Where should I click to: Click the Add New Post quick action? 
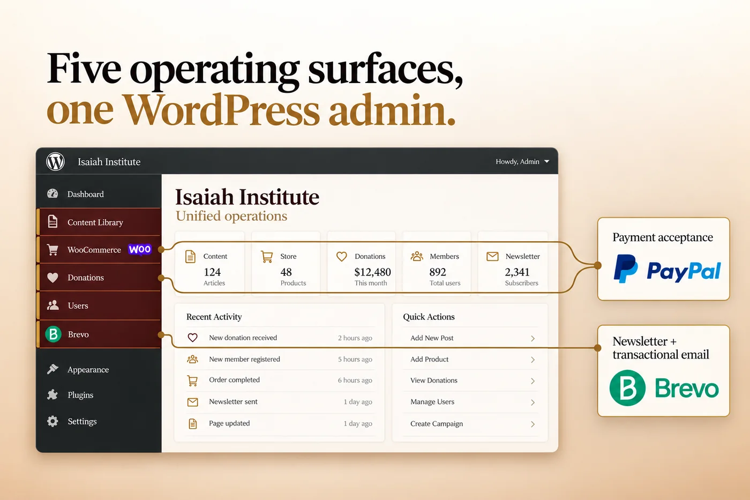coord(470,338)
